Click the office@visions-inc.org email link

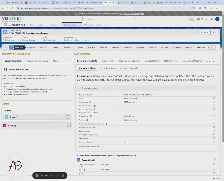coord(80,40)
